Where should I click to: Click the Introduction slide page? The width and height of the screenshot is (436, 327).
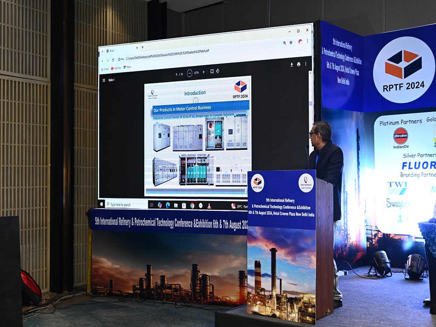tap(198, 136)
